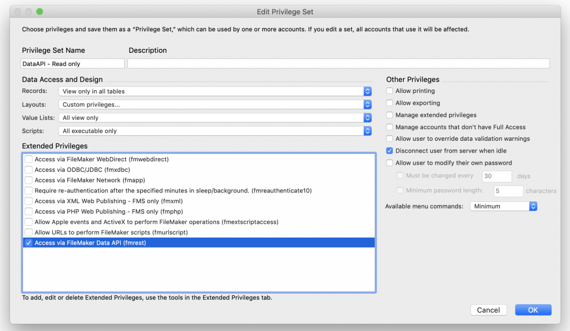This screenshot has width=570, height=331.
Task: Click the Privilege Set Name field
Action: [72, 63]
